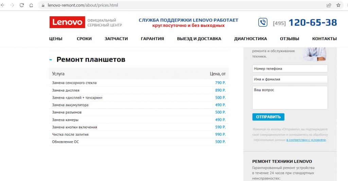Viewport: 348px width, 181px height.
Task: Click the 790 Р. price
Action: (x=220, y=83)
